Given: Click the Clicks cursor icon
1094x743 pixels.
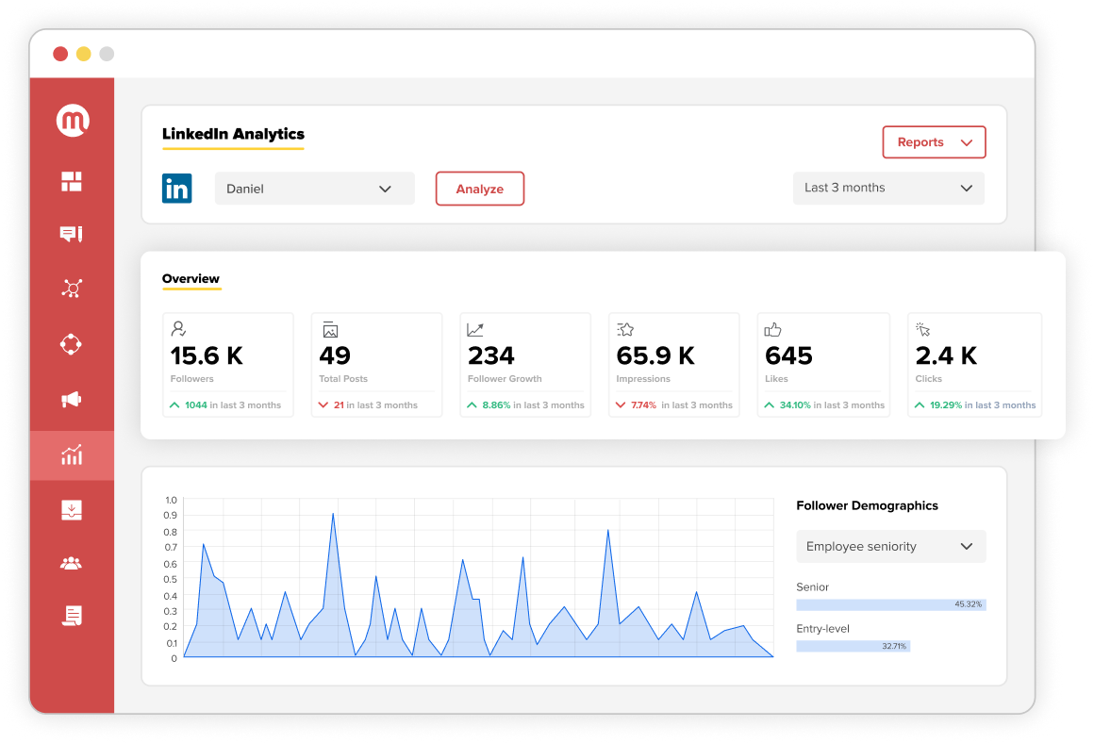Looking at the screenshot, I should tap(923, 329).
